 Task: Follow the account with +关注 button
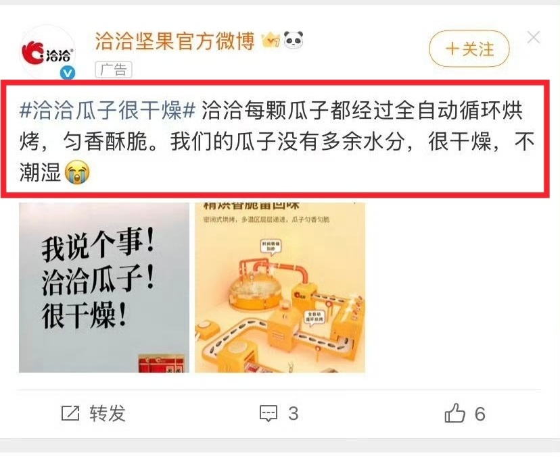(469, 49)
